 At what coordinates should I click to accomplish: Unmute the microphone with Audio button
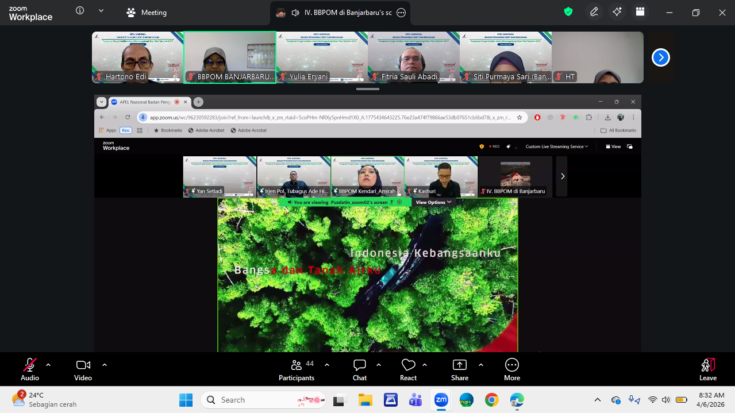(x=30, y=369)
